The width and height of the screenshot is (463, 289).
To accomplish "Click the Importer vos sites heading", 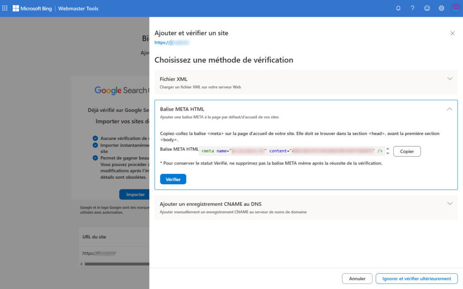I will click(x=122, y=121).
